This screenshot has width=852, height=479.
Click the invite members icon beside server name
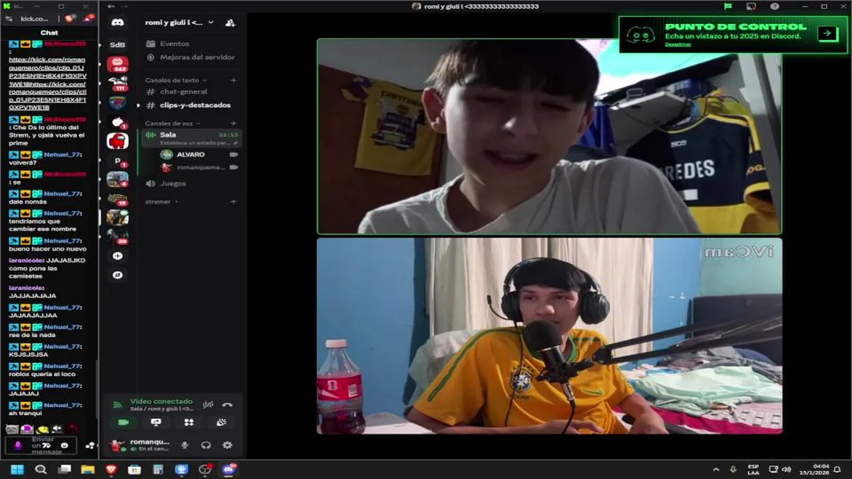tap(230, 23)
